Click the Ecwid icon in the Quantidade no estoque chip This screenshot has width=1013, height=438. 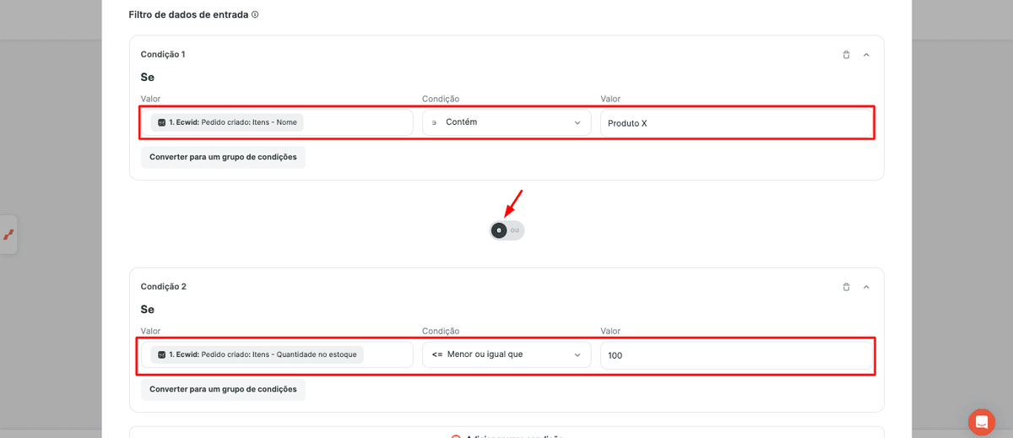point(161,354)
